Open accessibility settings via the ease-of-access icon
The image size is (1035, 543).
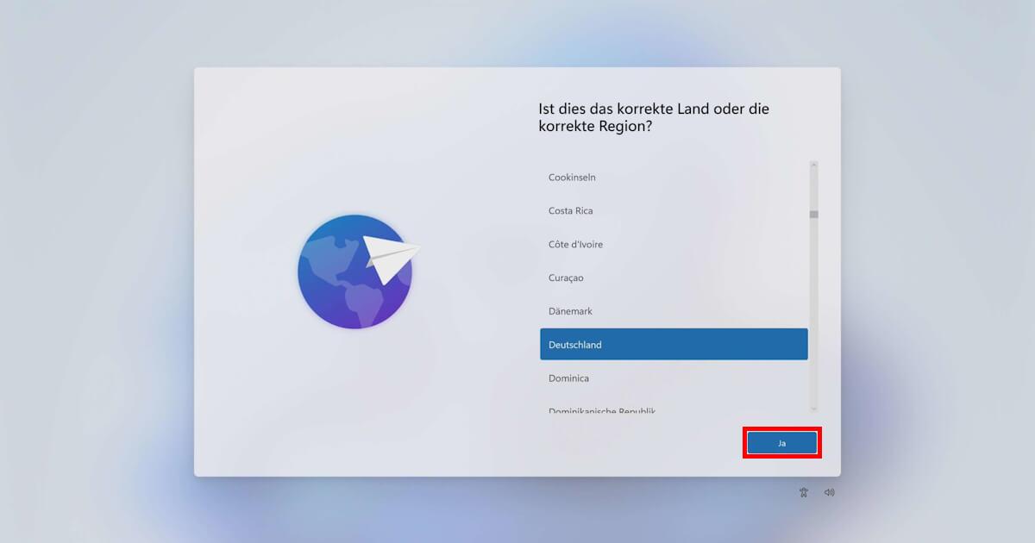803,491
